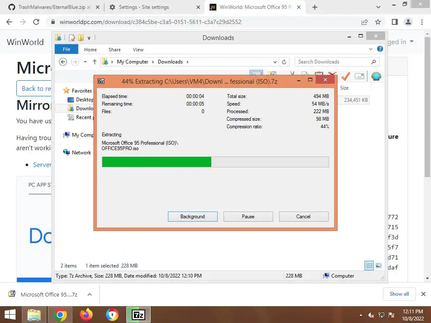Switch Explorer to details view icon
Screen dimensions: 431x323
369,265
